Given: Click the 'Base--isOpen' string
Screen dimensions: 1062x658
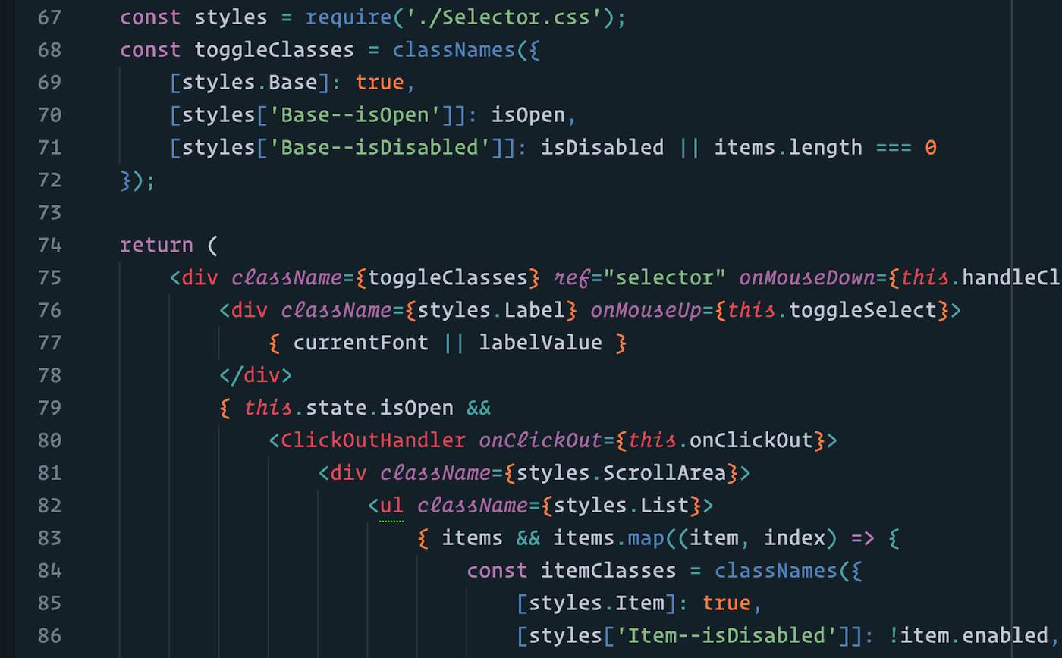Looking at the screenshot, I should (x=355, y=115).
